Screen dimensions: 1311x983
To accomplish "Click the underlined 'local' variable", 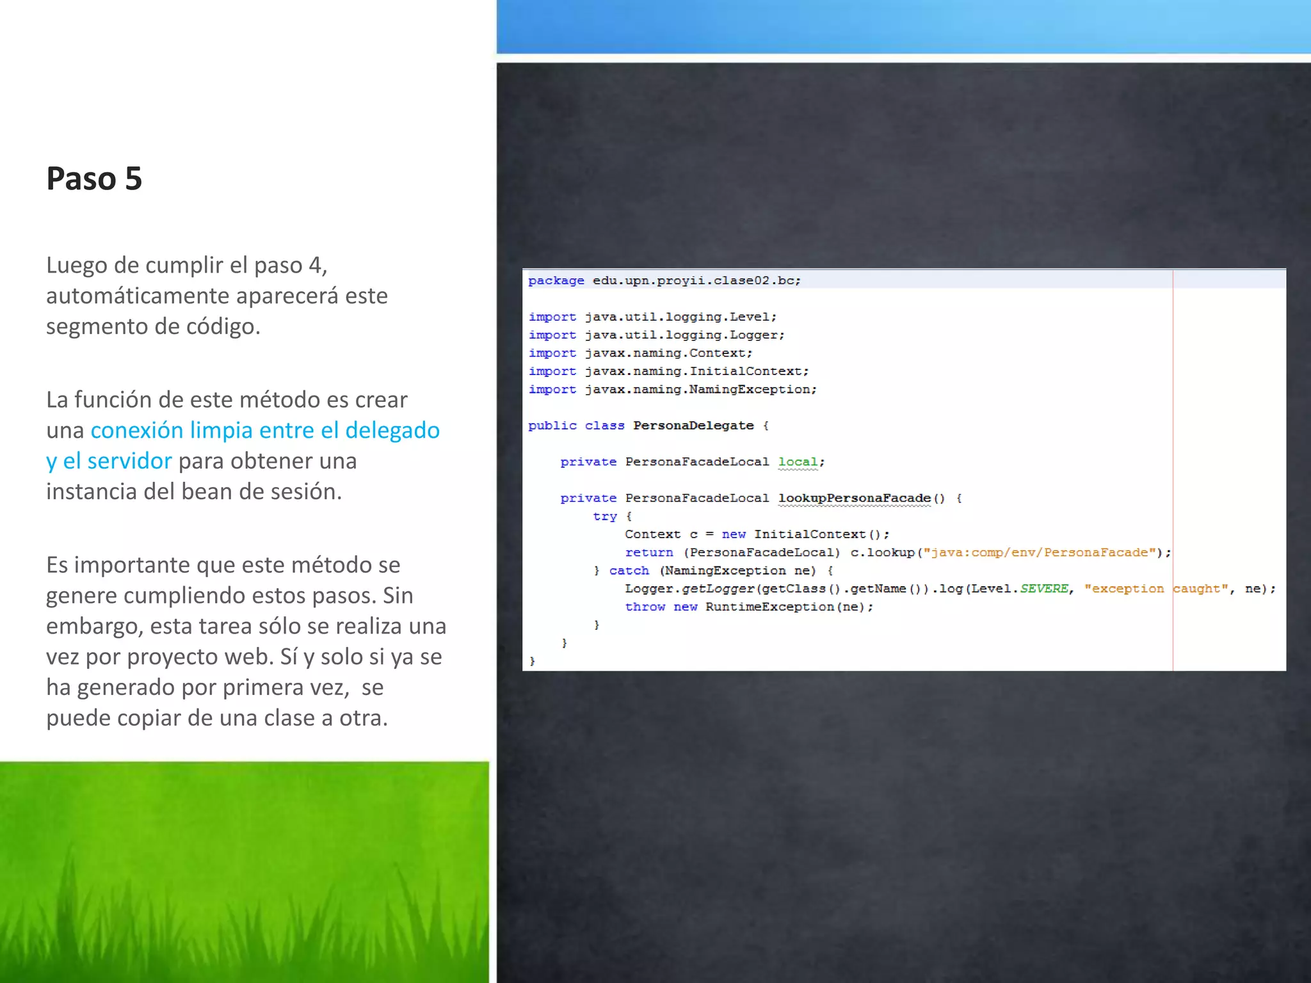I will click(x=798, y=461).
